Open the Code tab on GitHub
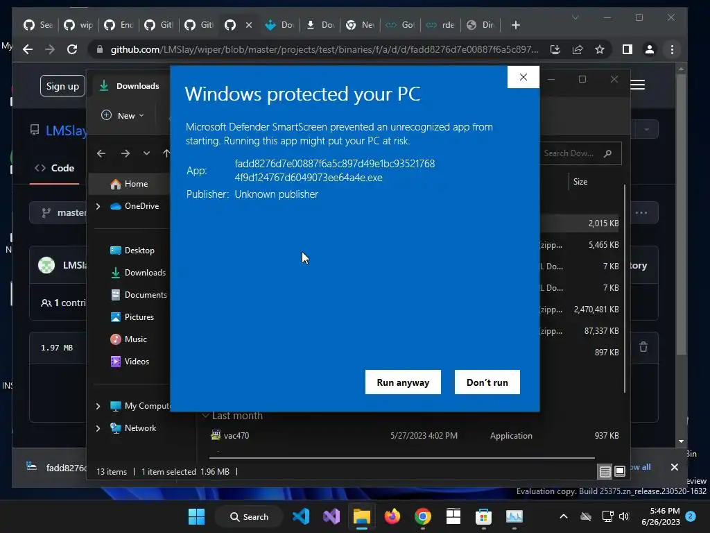The width and height of the screenshot is (710, 533). point(55,168)
